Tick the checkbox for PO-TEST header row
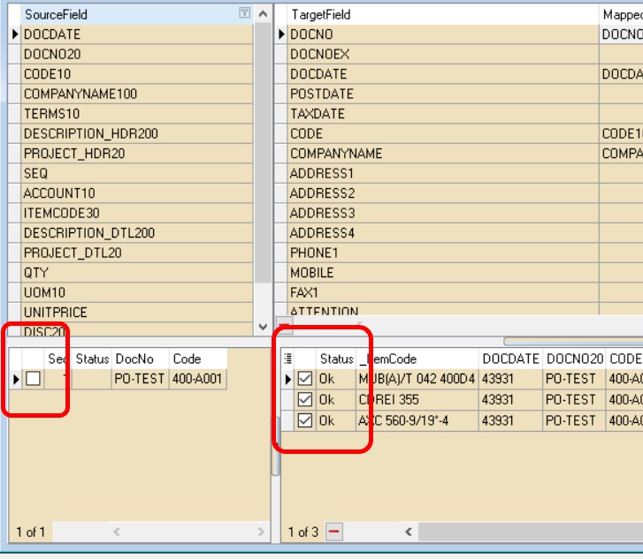Screen dimensions: 643x559 click(33, 379)
